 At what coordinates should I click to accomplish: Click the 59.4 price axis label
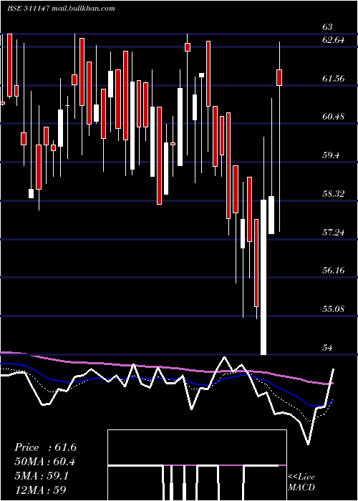pos(331,155)
